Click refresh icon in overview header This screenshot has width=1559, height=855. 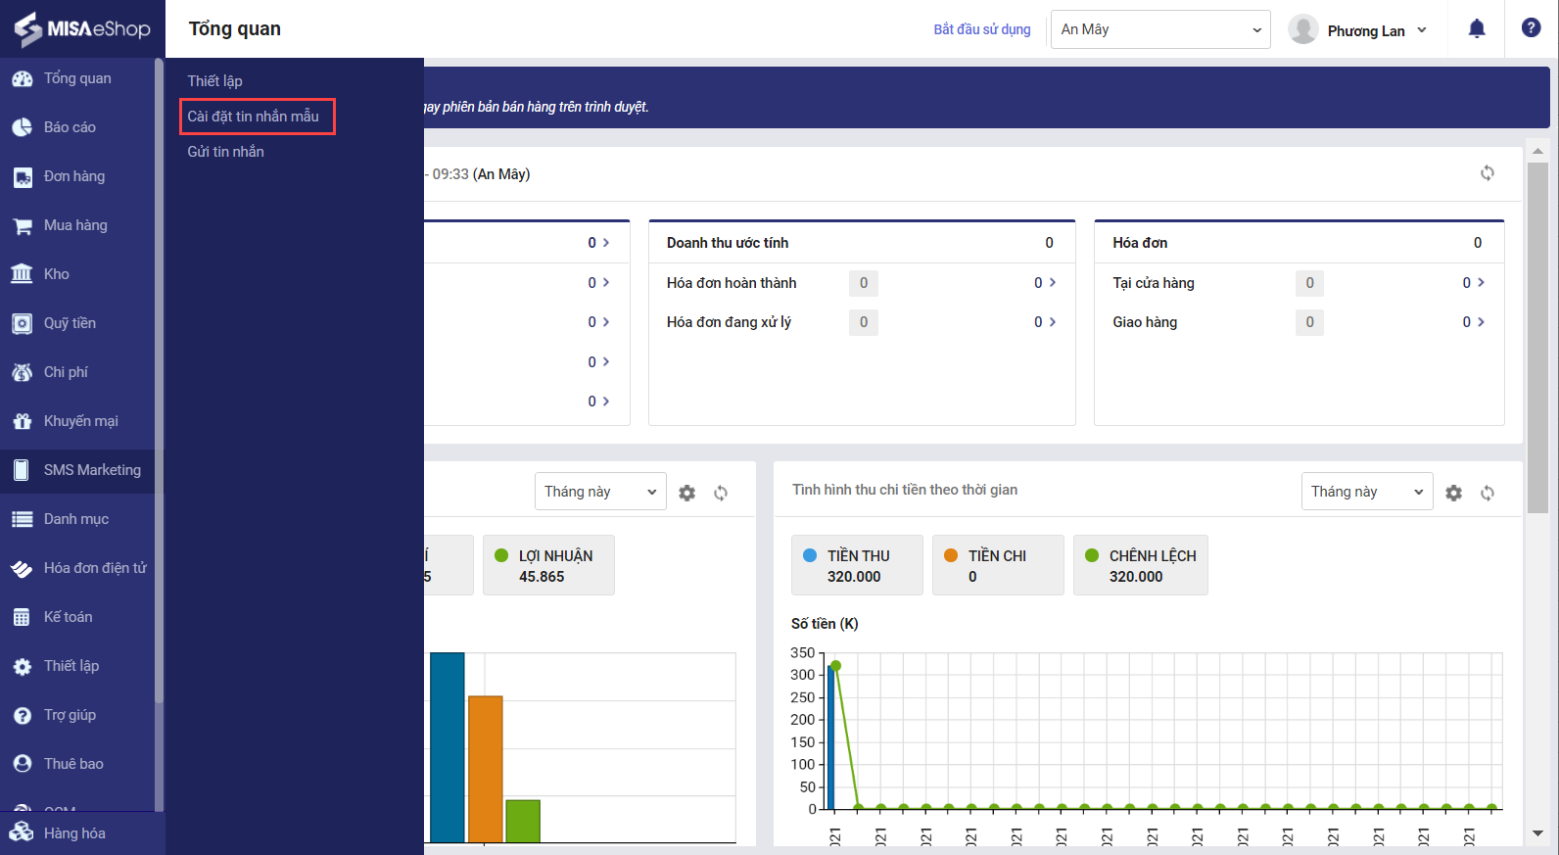point(1487,173)
